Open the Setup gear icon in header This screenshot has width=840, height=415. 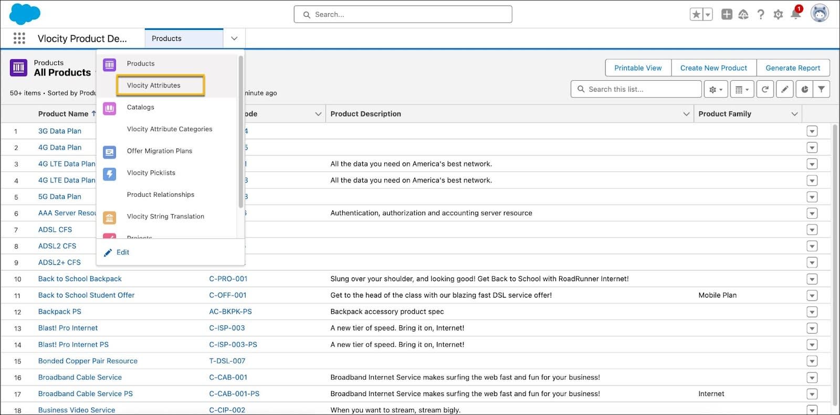pos(778,15)
